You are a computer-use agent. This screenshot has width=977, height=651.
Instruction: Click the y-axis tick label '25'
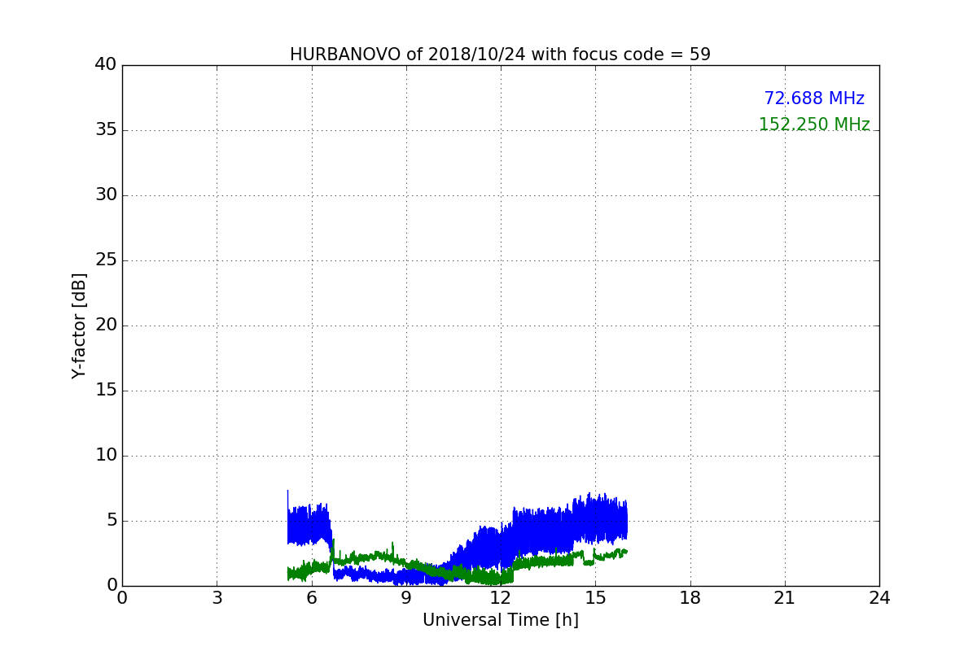106,260
